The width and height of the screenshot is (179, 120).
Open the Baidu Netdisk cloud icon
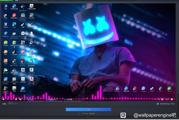(x=23, y=80)
